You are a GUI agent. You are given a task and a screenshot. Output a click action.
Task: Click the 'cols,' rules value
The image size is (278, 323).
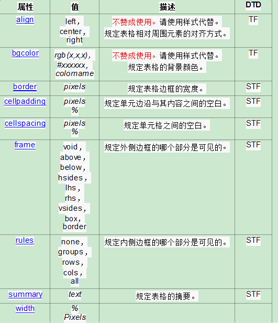tap(73, 273)
